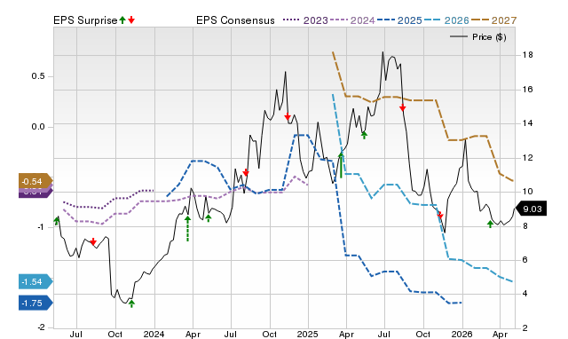Click the 14 label on the price axis
This screenshot has height=339, width=568.
527,123
